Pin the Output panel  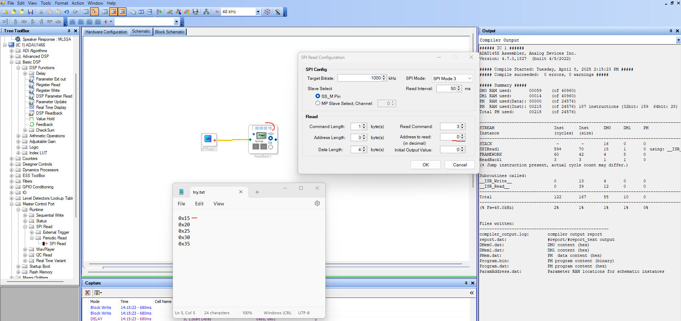(671, 31)
